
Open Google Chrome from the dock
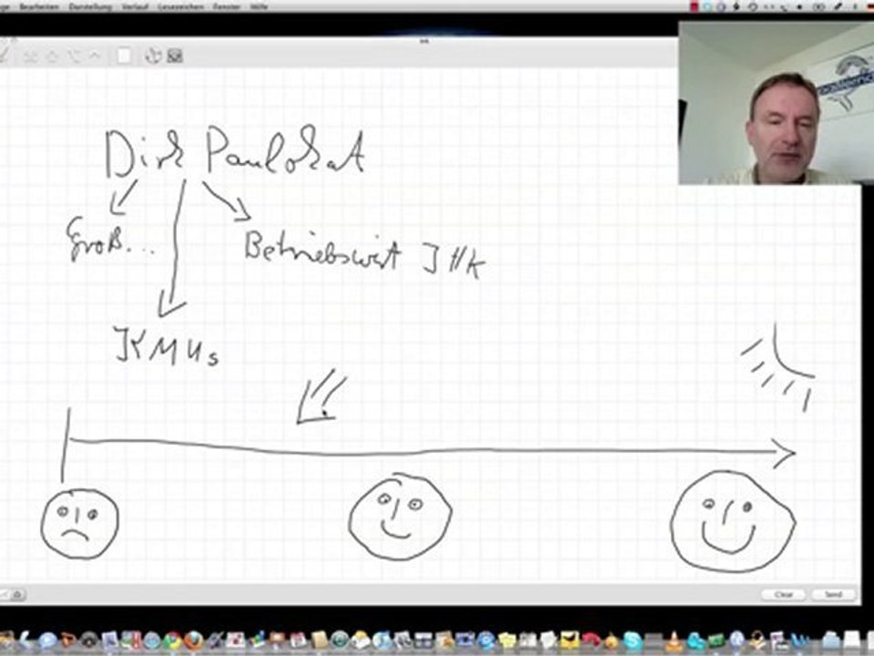click(173, 641)
